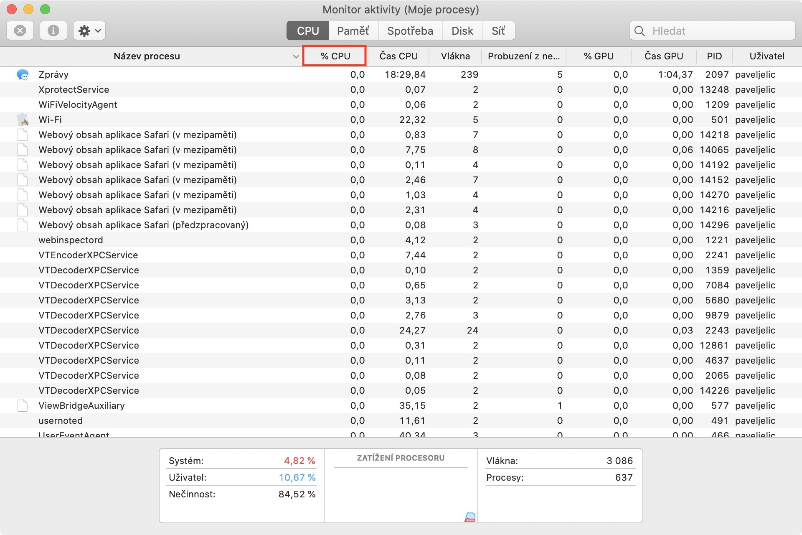Click the ViewBridgeAuxiliary document icon

(23, 406)
